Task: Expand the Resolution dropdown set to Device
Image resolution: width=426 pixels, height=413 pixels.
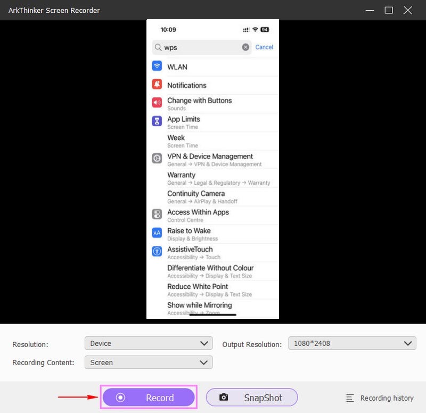Action: coord(149,343)
